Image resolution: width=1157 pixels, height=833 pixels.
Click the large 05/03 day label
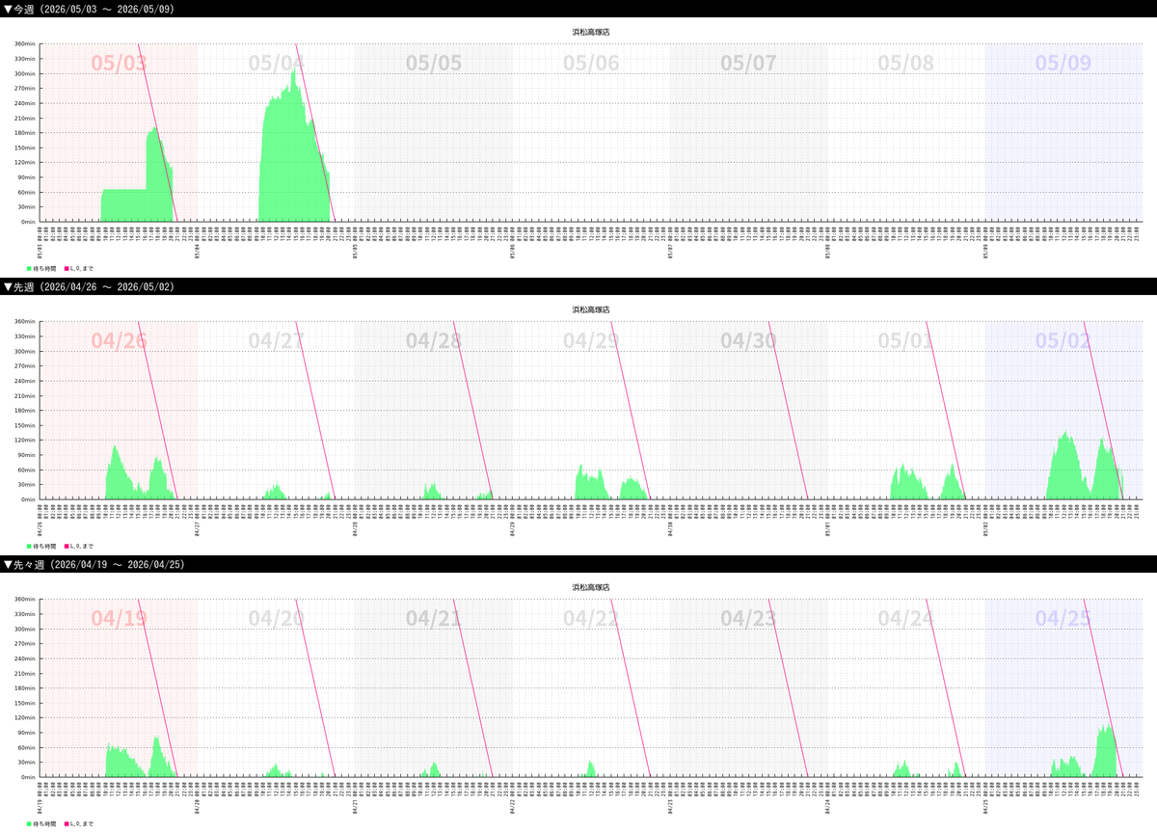(120, 64)
